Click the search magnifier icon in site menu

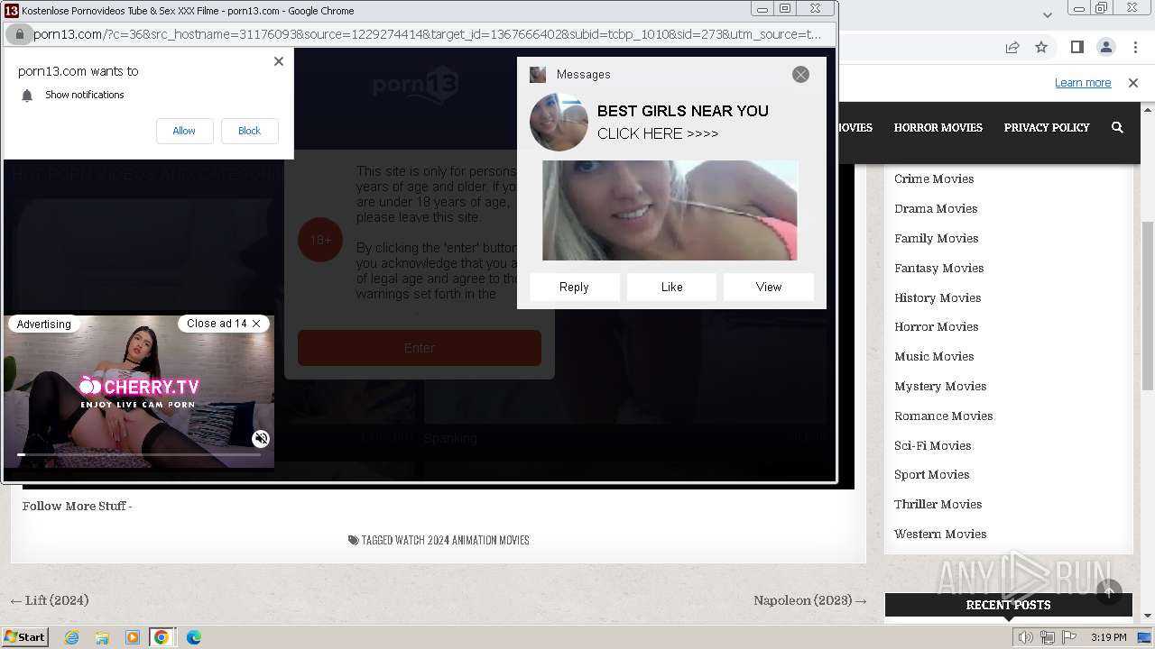(x=1117, y=128)
